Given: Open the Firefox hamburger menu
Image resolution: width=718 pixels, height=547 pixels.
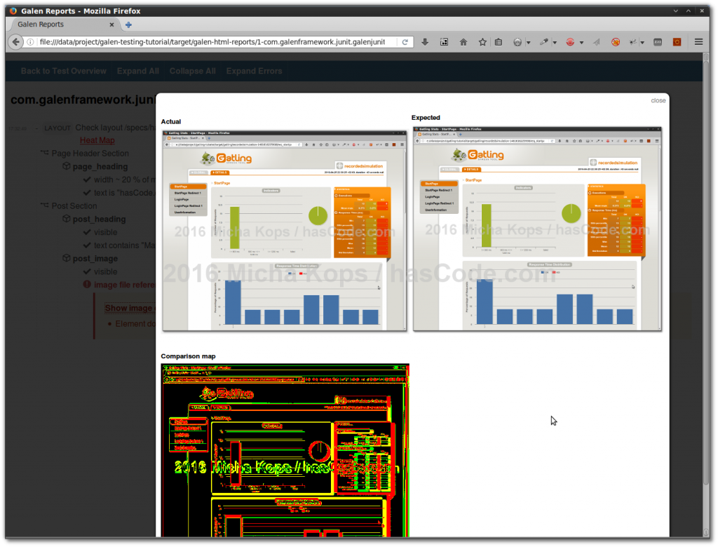Looking at the screenshot, I should point(698,42).
